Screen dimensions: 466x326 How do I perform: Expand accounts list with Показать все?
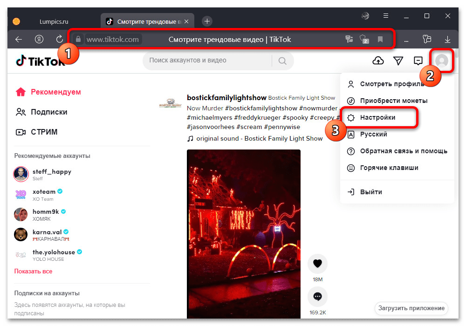click(x=33, y=271)
